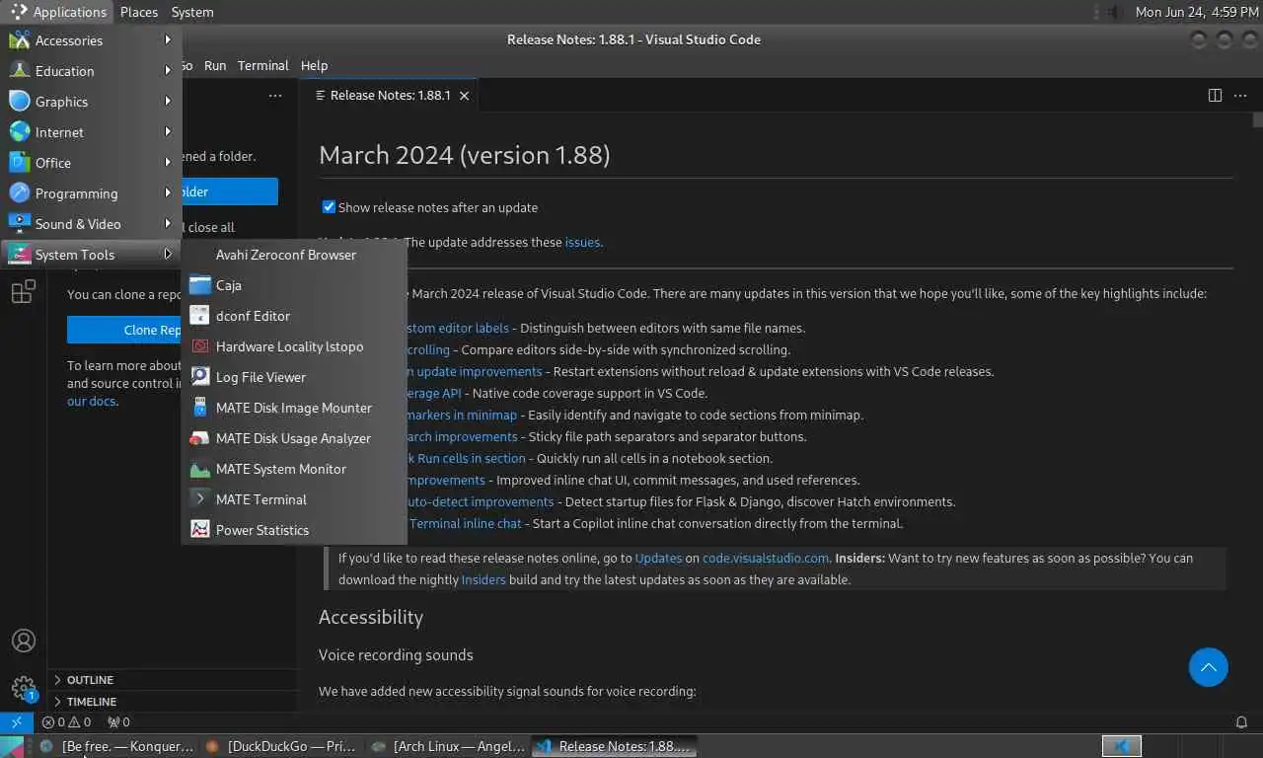Expand the TIMELINE section
The width and height of the screenshot is (1263, 758).
coord(173,702)
